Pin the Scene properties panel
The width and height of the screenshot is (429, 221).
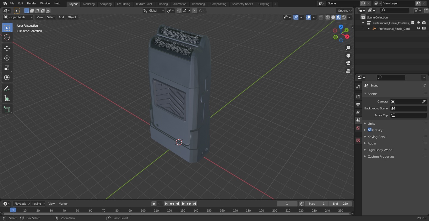(x=424, y=86)
